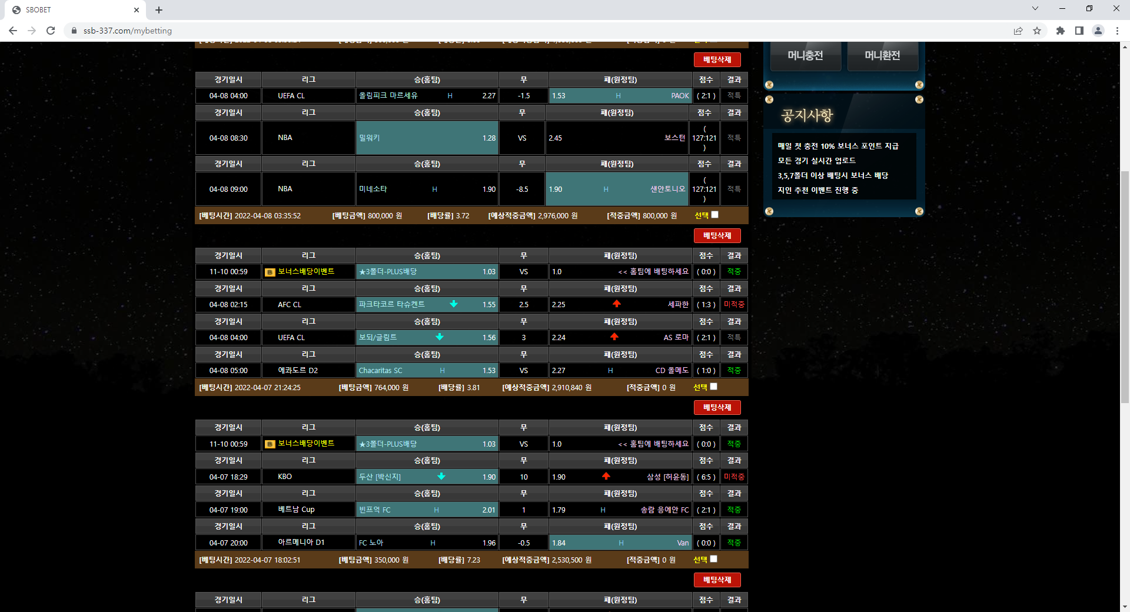
Task: Select 밀워키 1.28 home cell
Action: point(427,138)
